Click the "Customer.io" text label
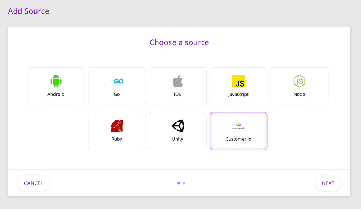Viewport: 361px width, 209px height. [238, 139]
